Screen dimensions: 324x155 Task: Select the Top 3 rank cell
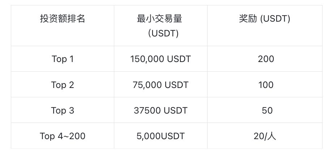[x=63, y=110]
